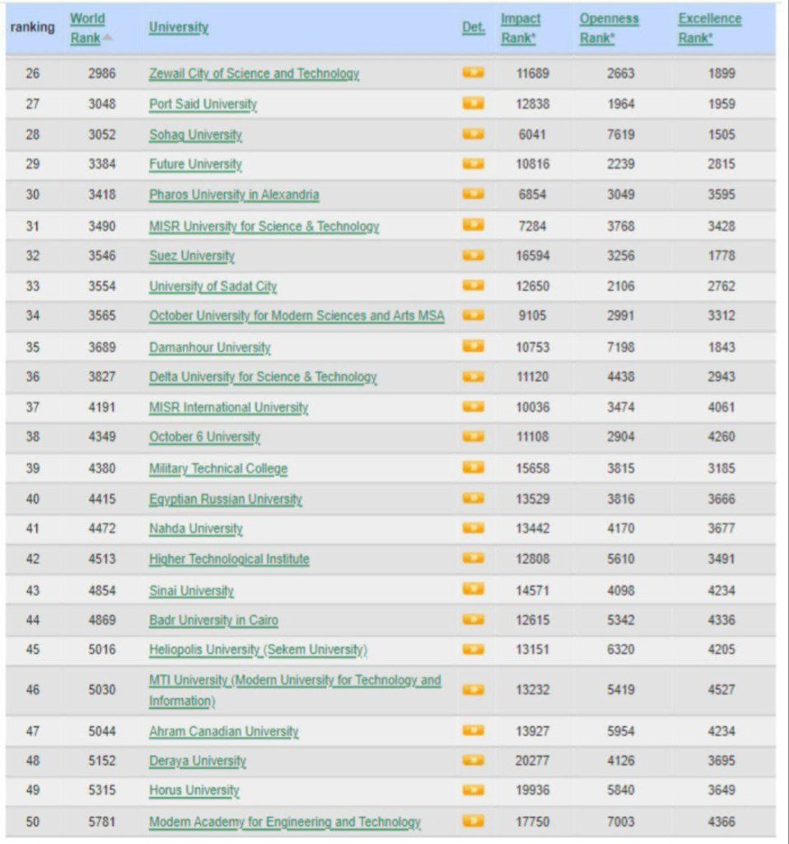Sort by Impact Rank column
Image resolution: width=789 pixels, height=844 pixels.
coord(521,28)
